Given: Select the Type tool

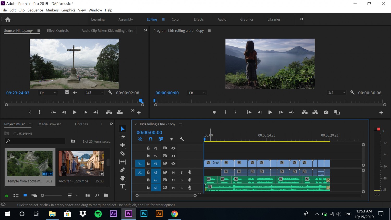Looking at the screenshot, I should point(123,186).
